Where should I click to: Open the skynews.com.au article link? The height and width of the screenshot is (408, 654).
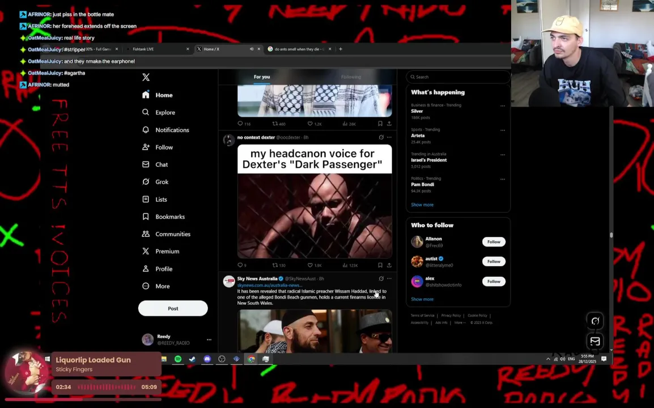point(270,286)
